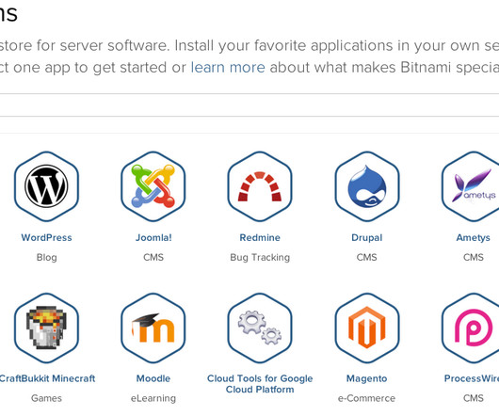The height and width of the screenshot is (416, 499).
Task: Go to the Magento title link
Action: (367, 378)
